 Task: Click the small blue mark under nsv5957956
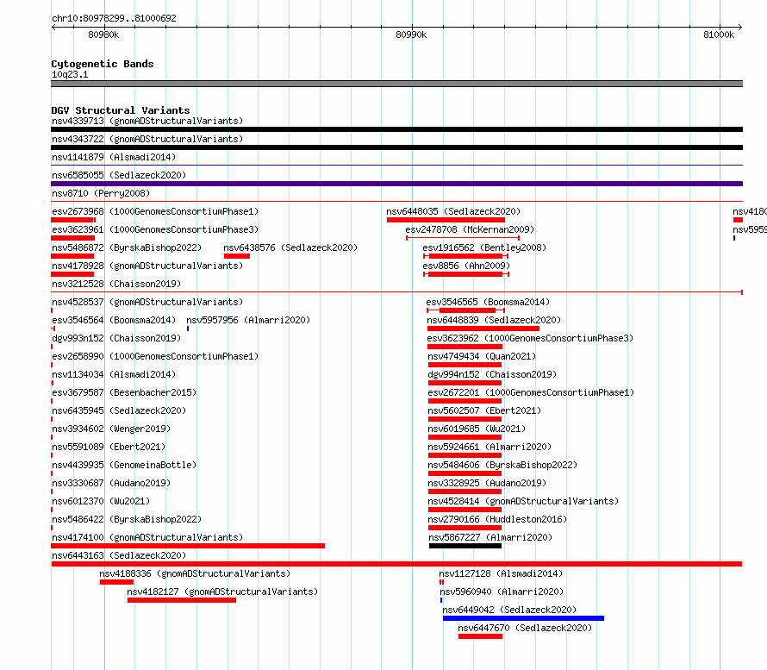pos(188,329)
